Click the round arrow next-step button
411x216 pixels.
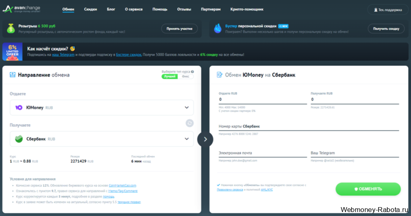pyautogui.click(x=205, y=139)
